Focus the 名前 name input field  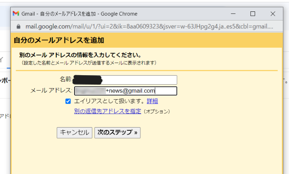125,80
